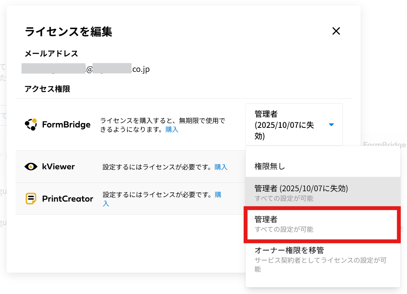Click the FormBridge logo icon
The image size is (407, 294).
[x=31, y=125]
